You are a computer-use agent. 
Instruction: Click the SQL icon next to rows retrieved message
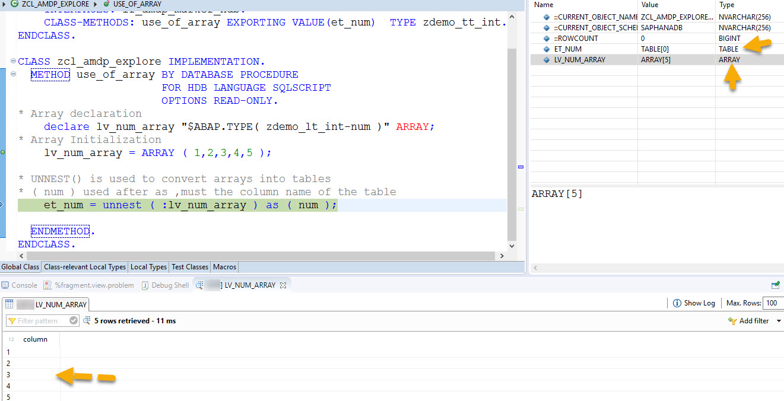tap(85, 320)
